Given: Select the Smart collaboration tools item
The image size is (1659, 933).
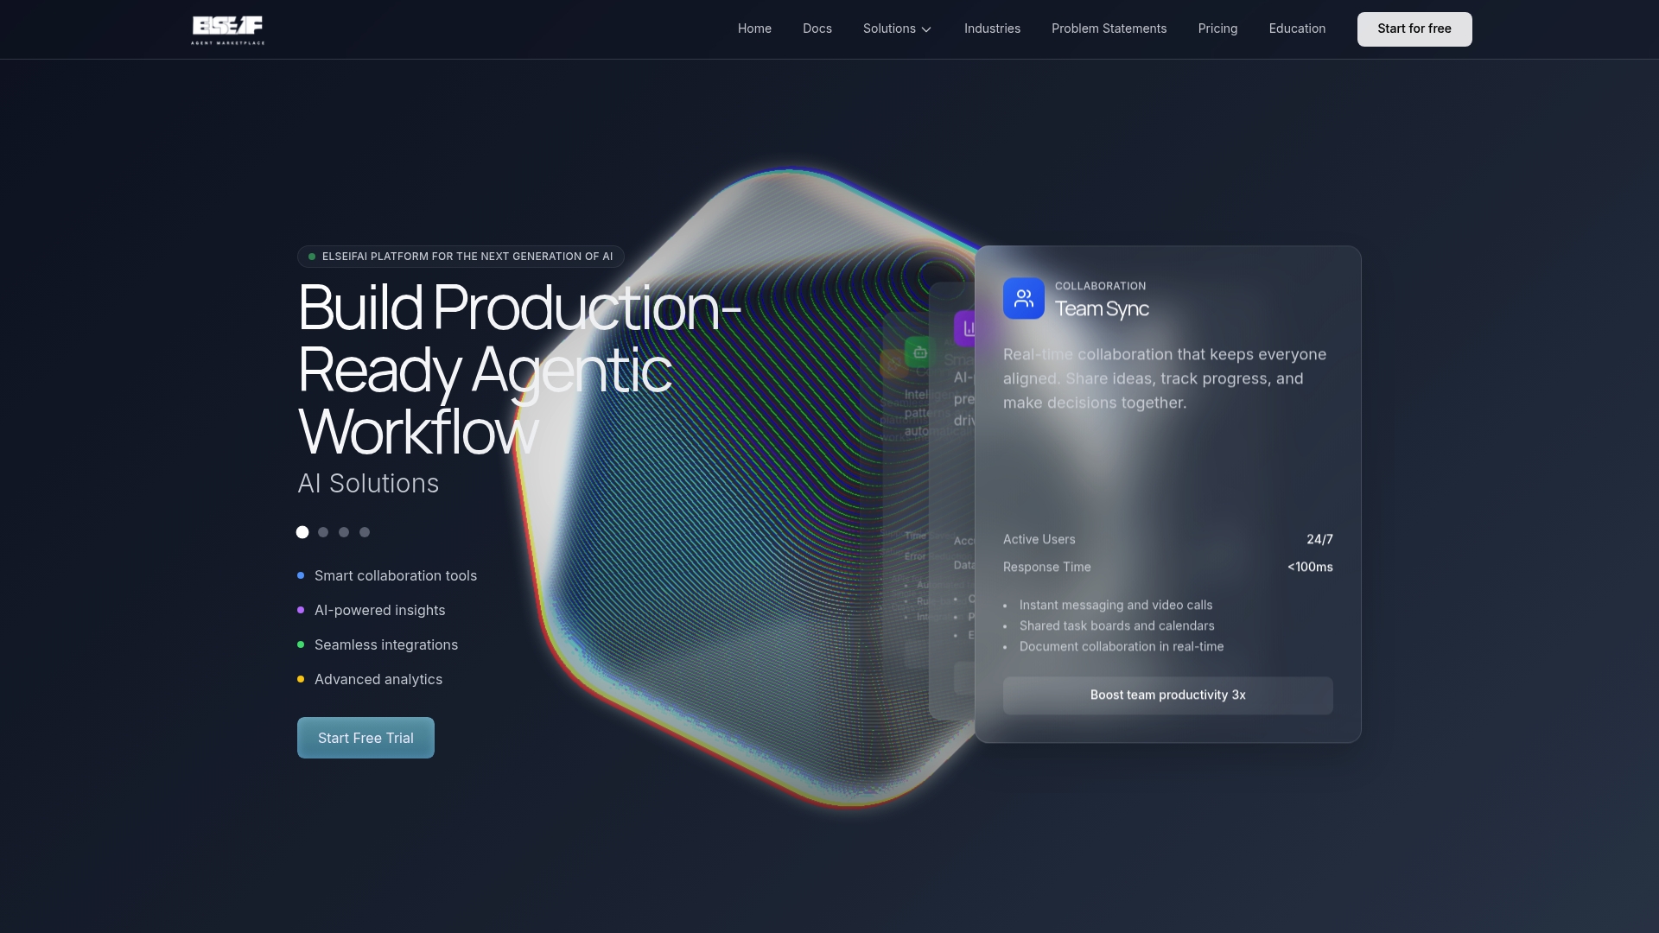Looking at the screenshot, I should coord(396,575).
